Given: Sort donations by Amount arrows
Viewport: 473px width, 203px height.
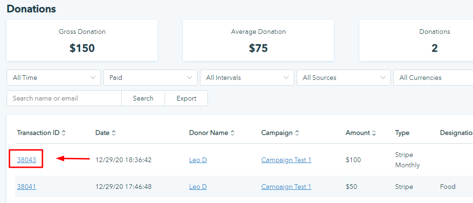Looking at the screenshot, I should pyautogui.click(x=374, y=133).
